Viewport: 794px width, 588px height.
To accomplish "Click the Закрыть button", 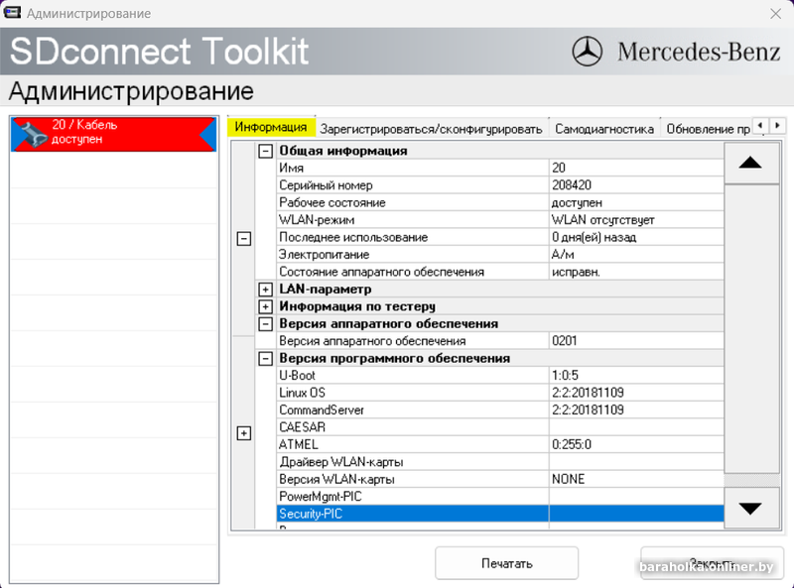I will 712,563.
